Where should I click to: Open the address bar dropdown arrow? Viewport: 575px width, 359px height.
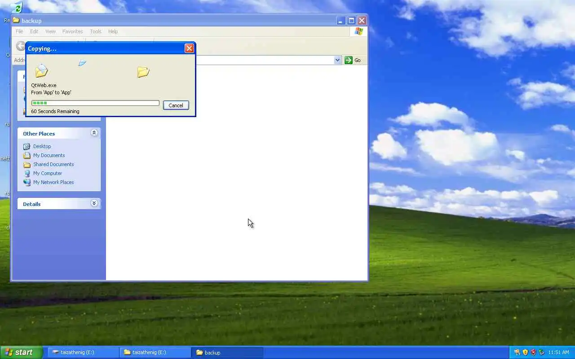point(337,60)
